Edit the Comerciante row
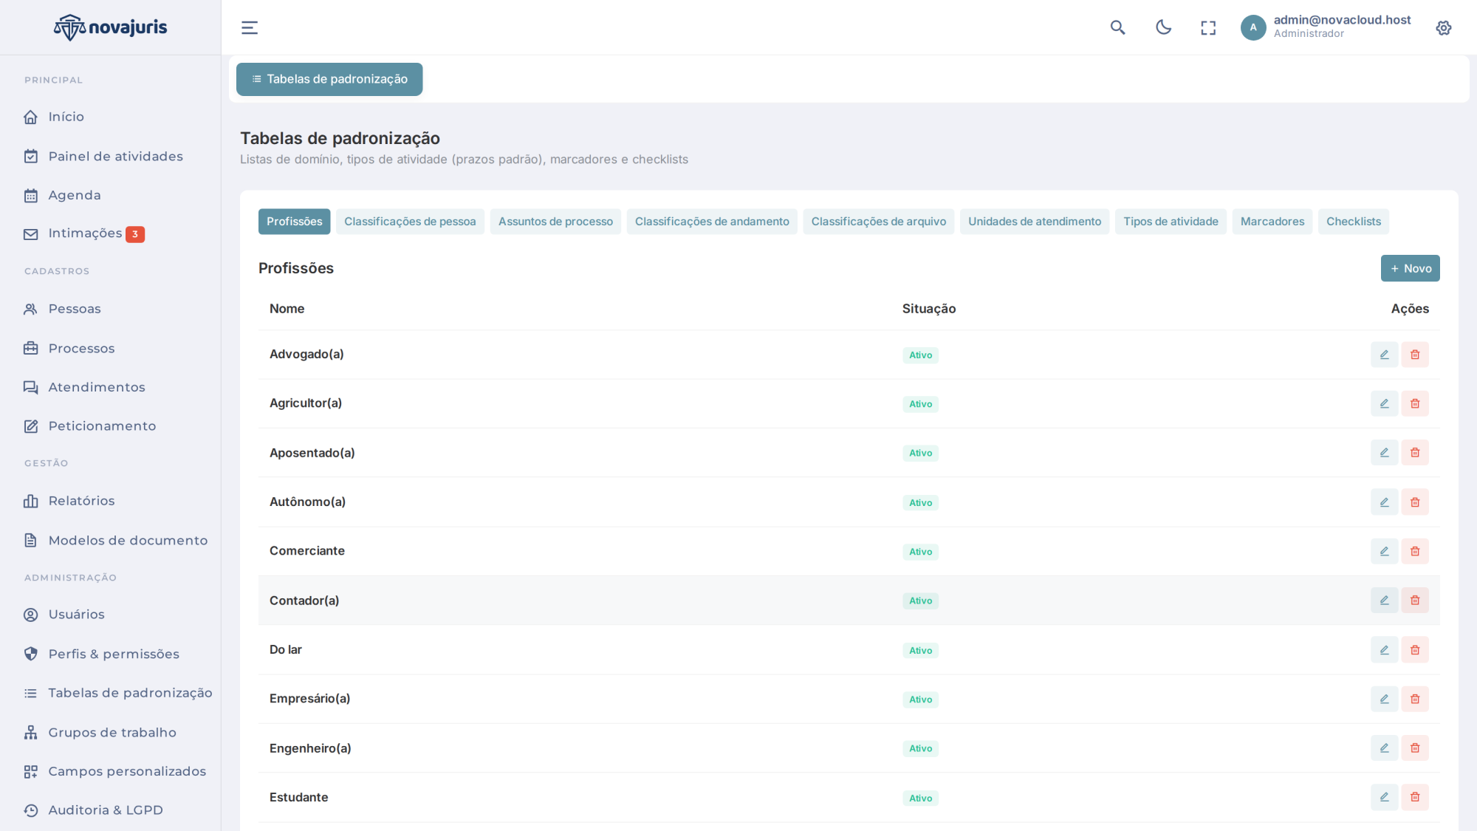This screenshot has width=1477, height=831. tap(1385, 551)
